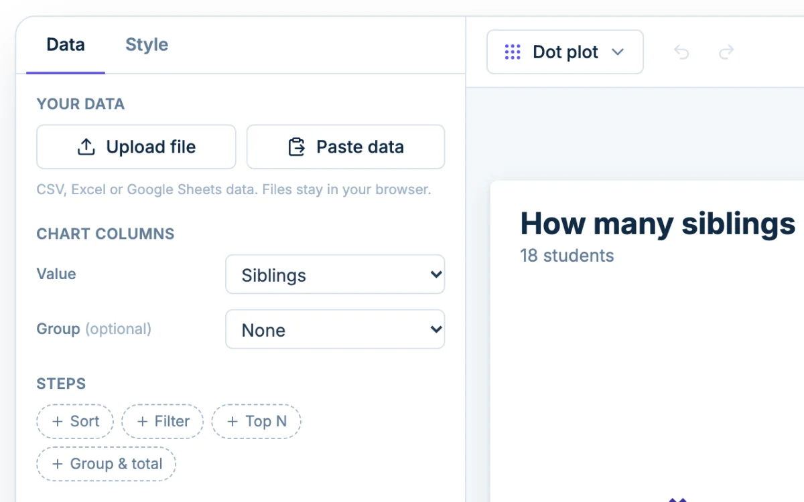Click the undo arrow icon
The image size is (804, 502).
coord(681,52)
